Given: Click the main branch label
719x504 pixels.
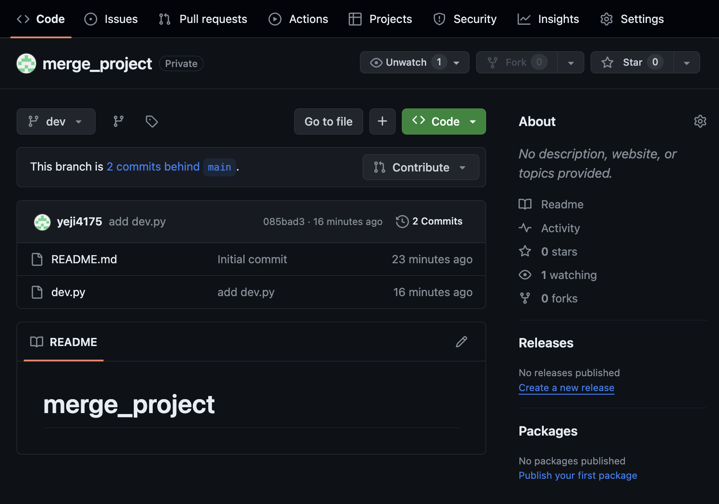Looking at the screenshot, I should click(219, 167).
